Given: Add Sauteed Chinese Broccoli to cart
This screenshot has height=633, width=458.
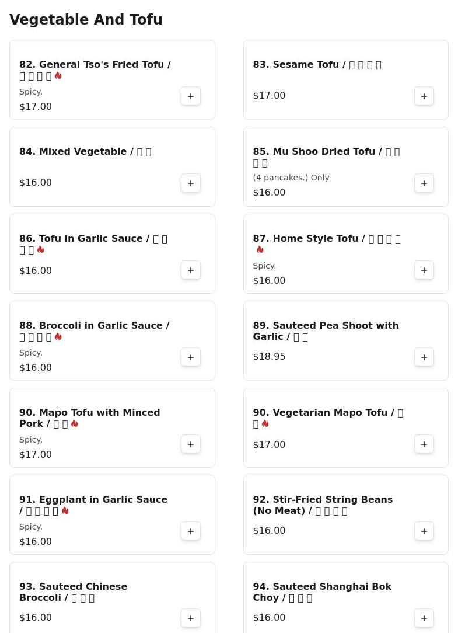Looking at the screenshot, I should [x=191, y=618].
